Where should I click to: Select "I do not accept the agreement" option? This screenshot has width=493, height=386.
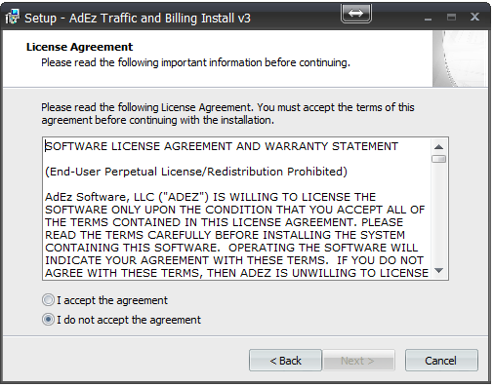[x=48, y=320]
